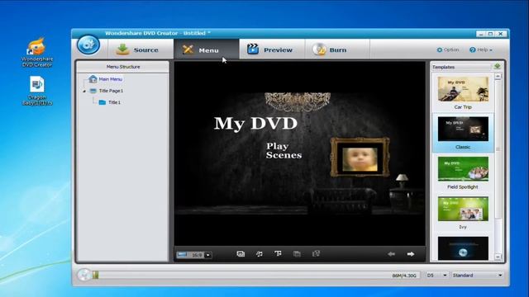Screen dimensions: 529x297
Task: Close the DVD Creator window
Action: click(501, 34)
